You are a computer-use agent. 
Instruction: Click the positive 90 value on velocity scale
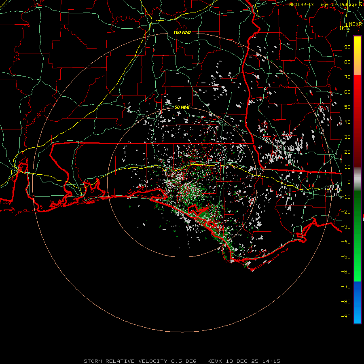(347, 47)
